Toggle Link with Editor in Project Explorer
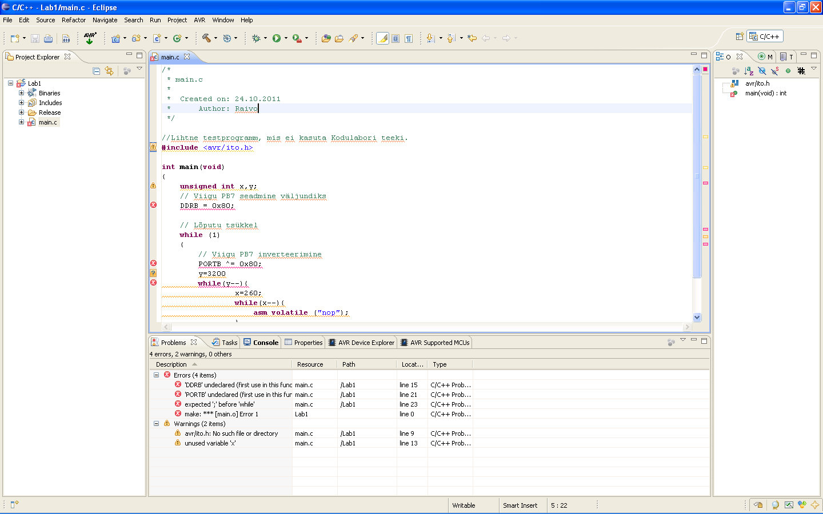This screenshot has width=823, height=514. 109,71
